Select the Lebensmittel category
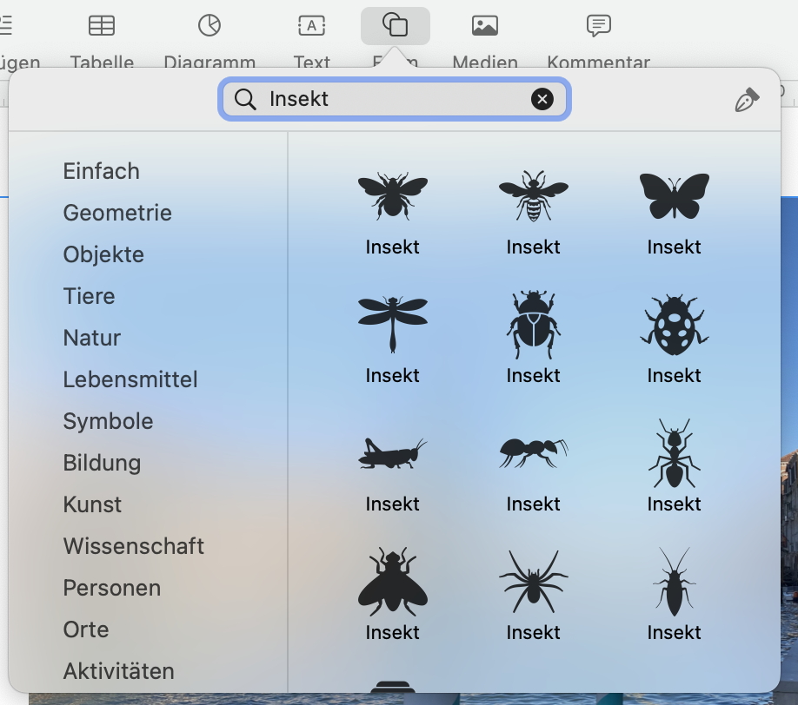Image resolution: width=798 pixels, height=705 pixels. click(130, 379)
